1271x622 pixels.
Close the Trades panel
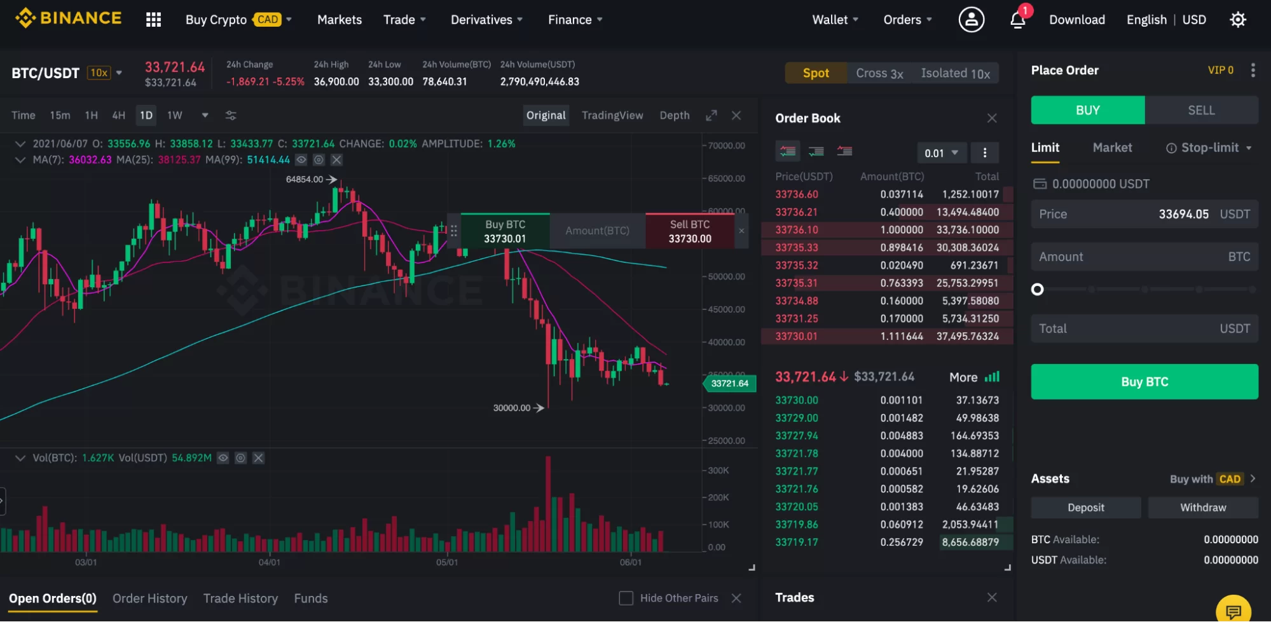pyautogui.click(x=992, y=597)
